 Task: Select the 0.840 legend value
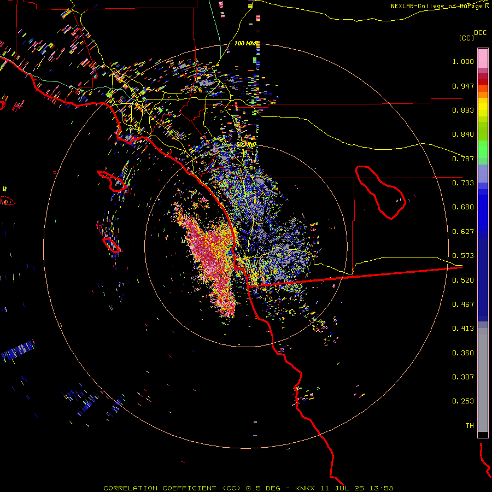pyautogui.click(x=463, y=134)
